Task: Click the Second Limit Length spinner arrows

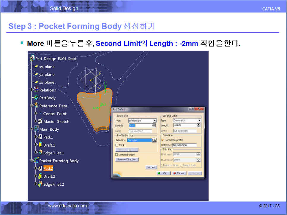Action: click(199, 125)
